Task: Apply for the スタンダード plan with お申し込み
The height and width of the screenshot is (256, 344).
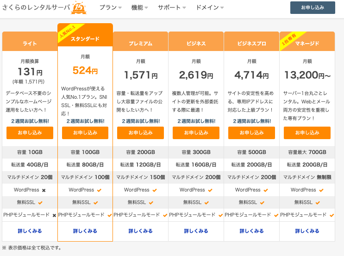Action: pyautogui.click(x=85, y=133)
